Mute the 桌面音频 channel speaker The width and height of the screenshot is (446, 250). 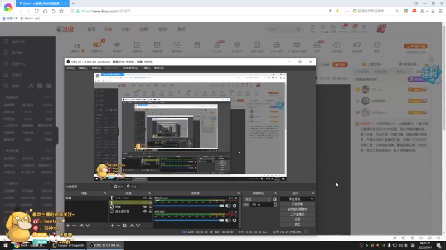[x=228, y=220]
